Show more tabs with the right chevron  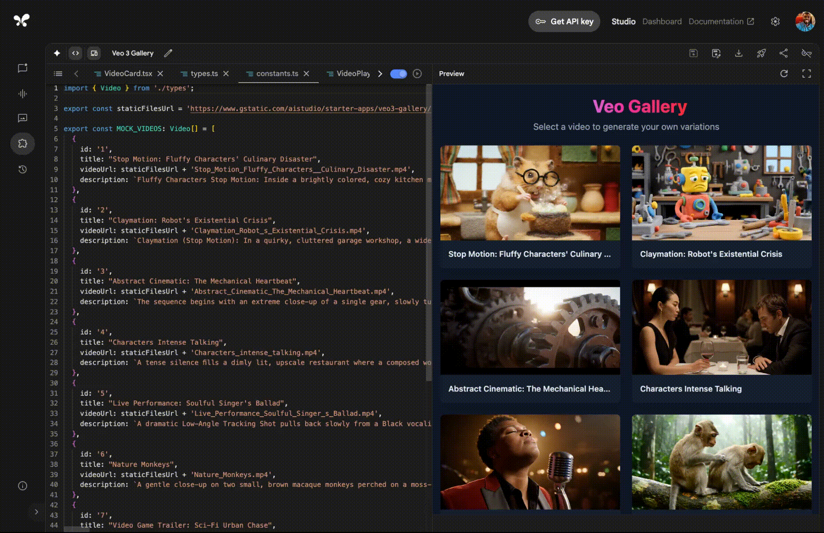(x=380, y=74)
